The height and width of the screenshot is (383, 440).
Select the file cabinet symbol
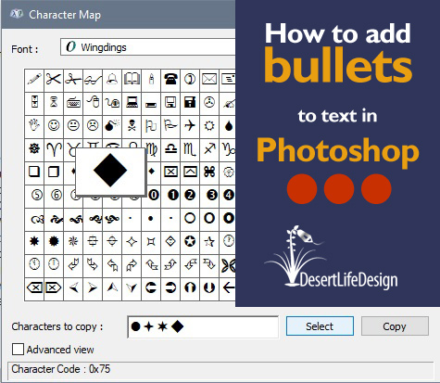(x=34, y=102)
